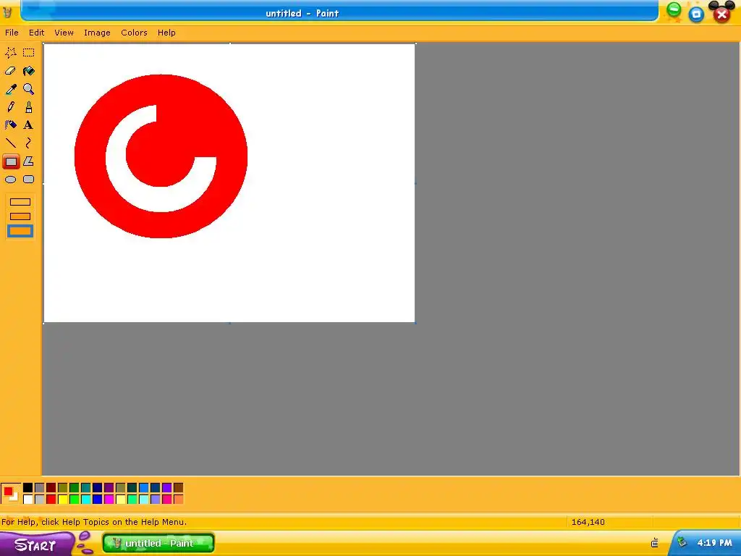The height and width of the screenshot is (556, 741).
Task: Open the Help menu
Action: 166,33
